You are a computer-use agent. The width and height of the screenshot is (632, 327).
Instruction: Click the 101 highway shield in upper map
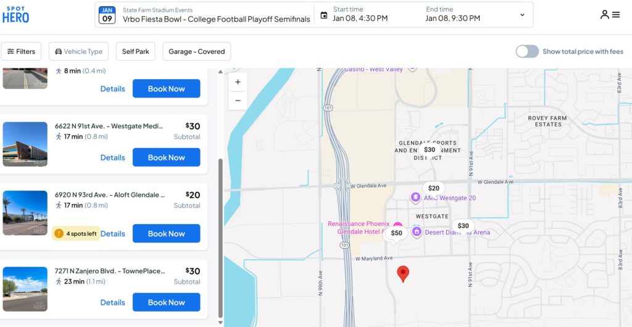327,109
